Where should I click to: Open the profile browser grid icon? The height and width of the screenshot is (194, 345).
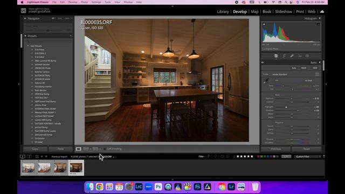coord(317,74)
